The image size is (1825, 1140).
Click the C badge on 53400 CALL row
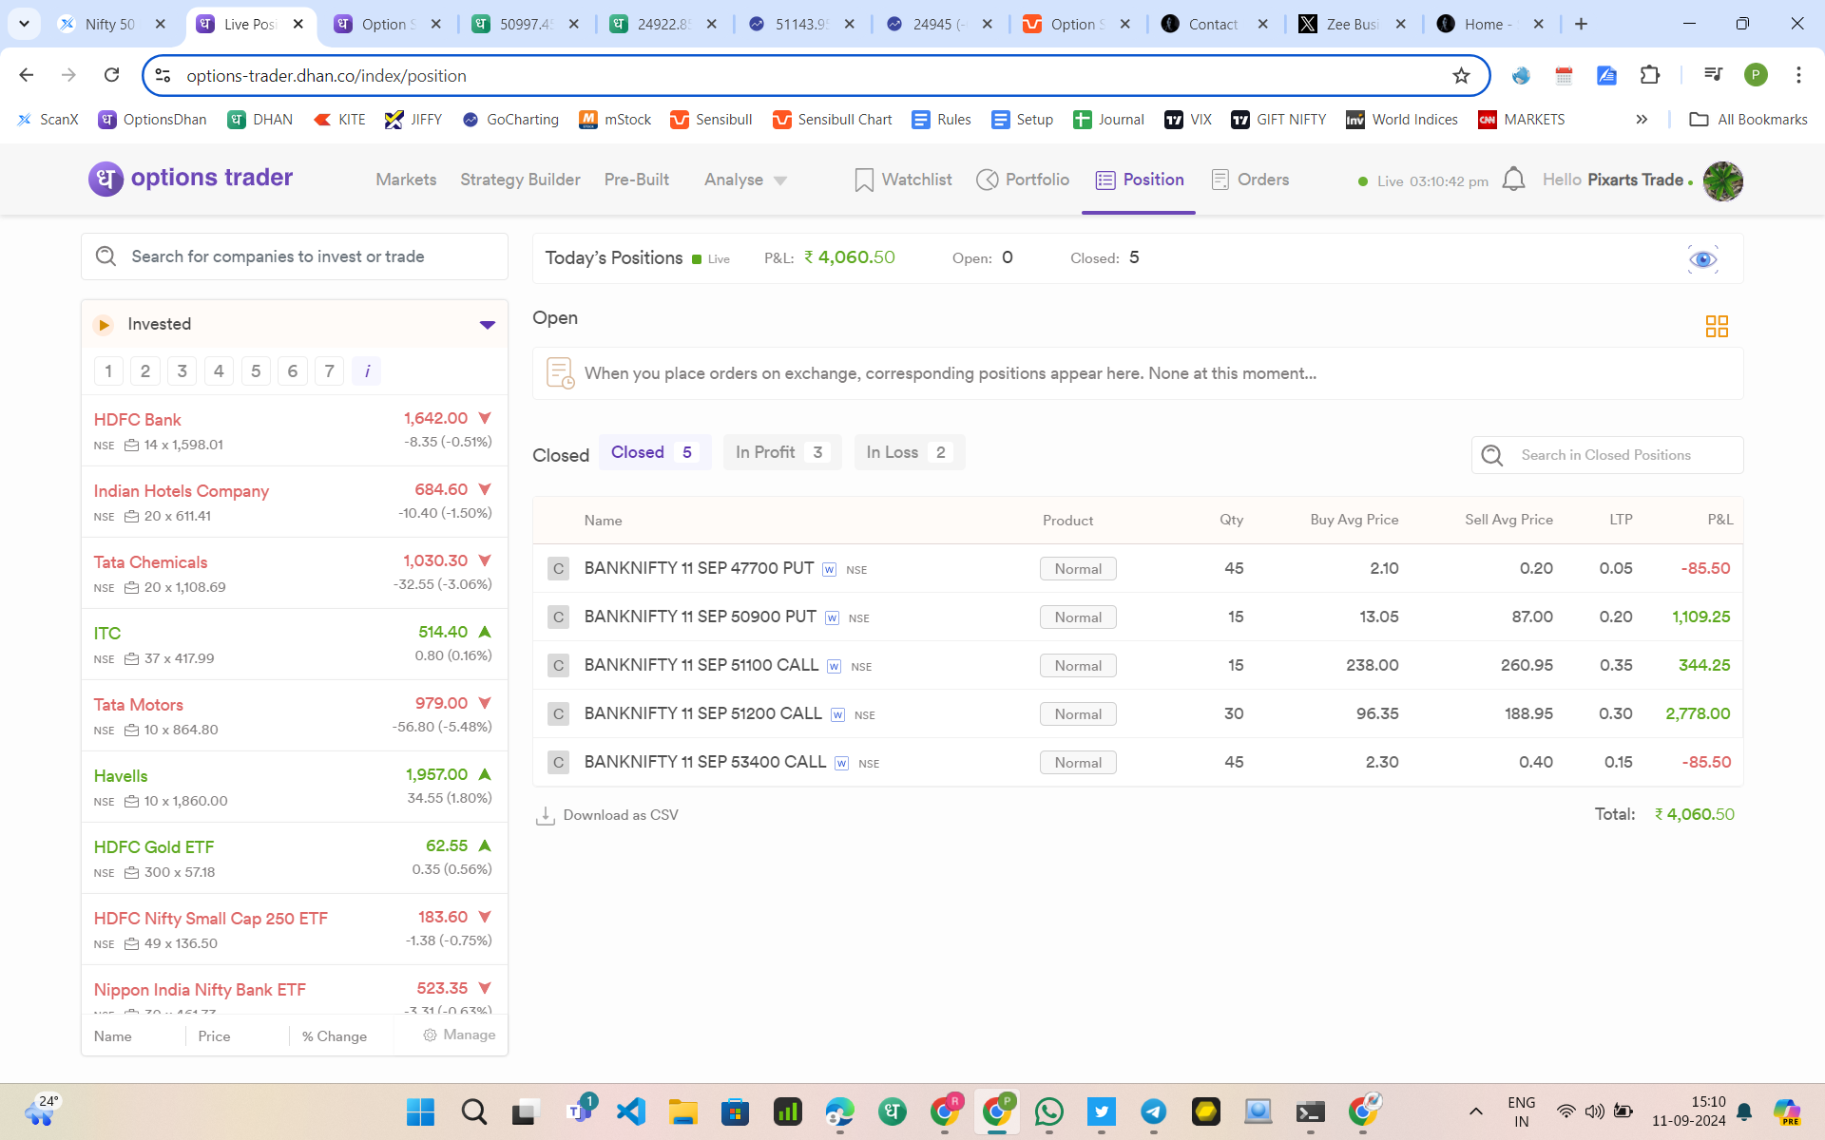558,762
